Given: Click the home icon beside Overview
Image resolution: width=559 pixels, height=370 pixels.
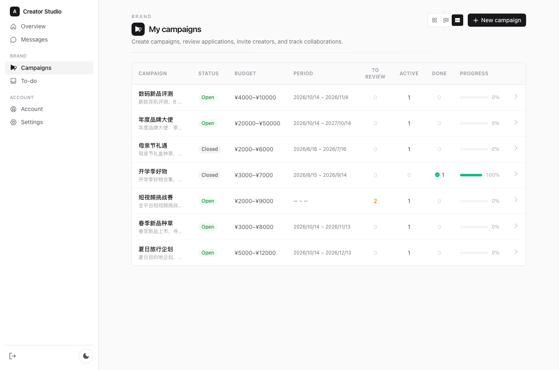Looking at the screenshot, I should coord(13,26).
